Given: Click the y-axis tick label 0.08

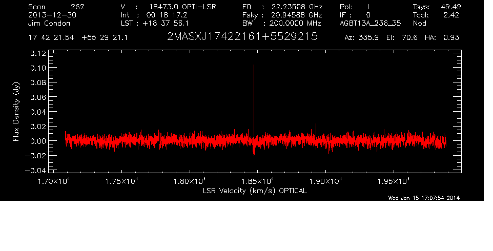Looking at the screenshot, I should pos(38,82).
